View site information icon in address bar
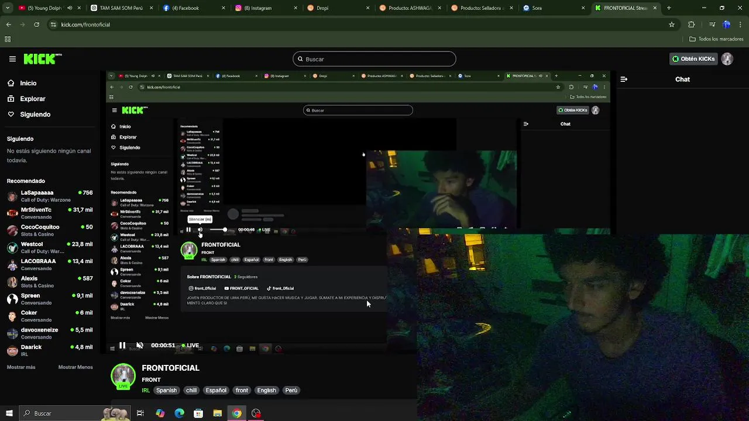749x421 pixels. point(54,25)
